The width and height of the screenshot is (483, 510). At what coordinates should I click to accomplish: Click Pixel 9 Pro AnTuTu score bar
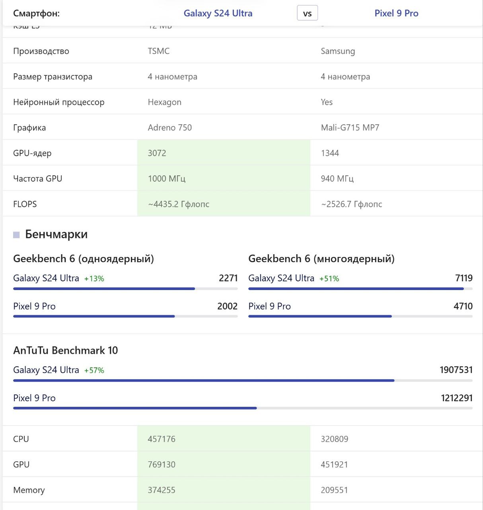coord(243,408)
